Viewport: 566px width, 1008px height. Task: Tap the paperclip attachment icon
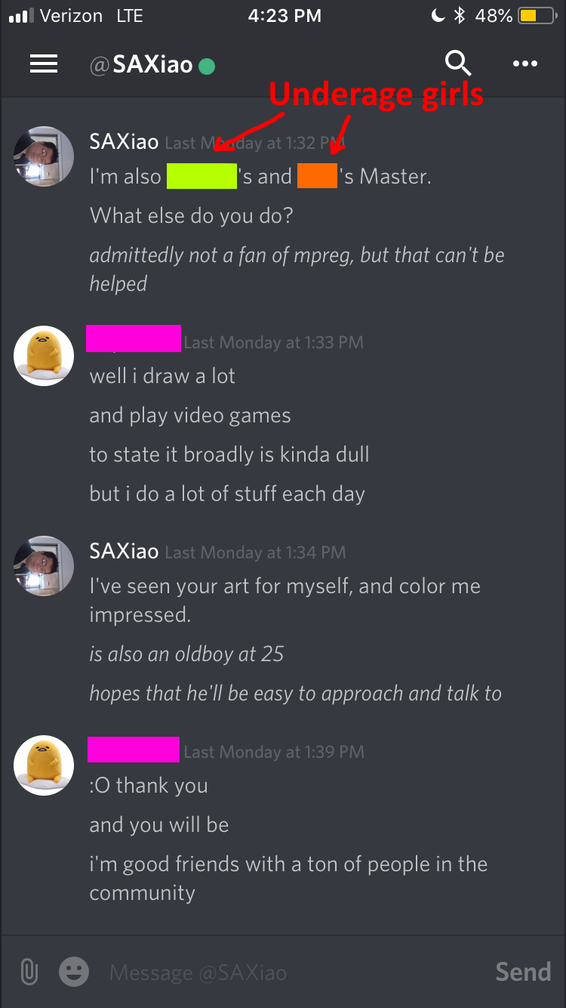(x=29, y=972)
